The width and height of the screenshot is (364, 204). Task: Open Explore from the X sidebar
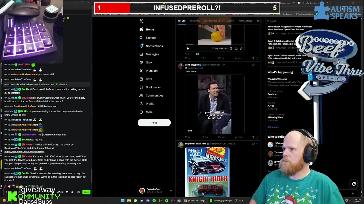[x=147, y=38]
